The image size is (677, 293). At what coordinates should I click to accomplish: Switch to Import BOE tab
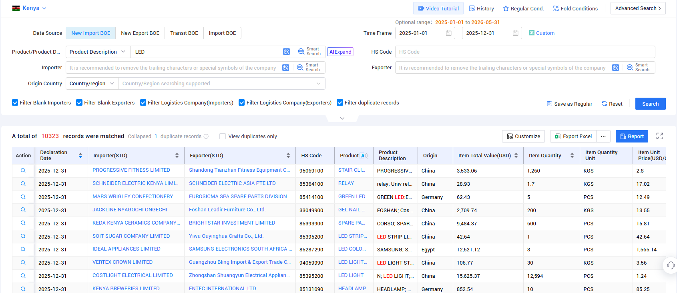222,33
